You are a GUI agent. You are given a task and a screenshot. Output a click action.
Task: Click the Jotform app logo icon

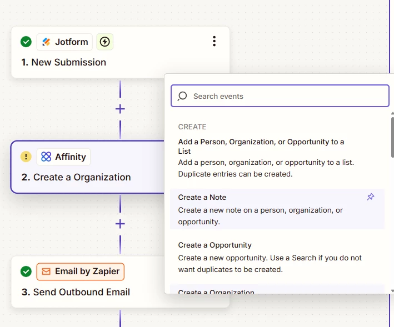point(46,42)
